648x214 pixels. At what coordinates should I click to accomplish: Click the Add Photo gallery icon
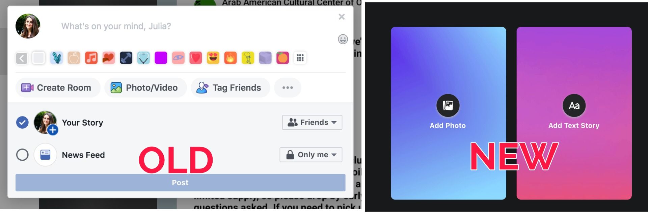[448, 106]
